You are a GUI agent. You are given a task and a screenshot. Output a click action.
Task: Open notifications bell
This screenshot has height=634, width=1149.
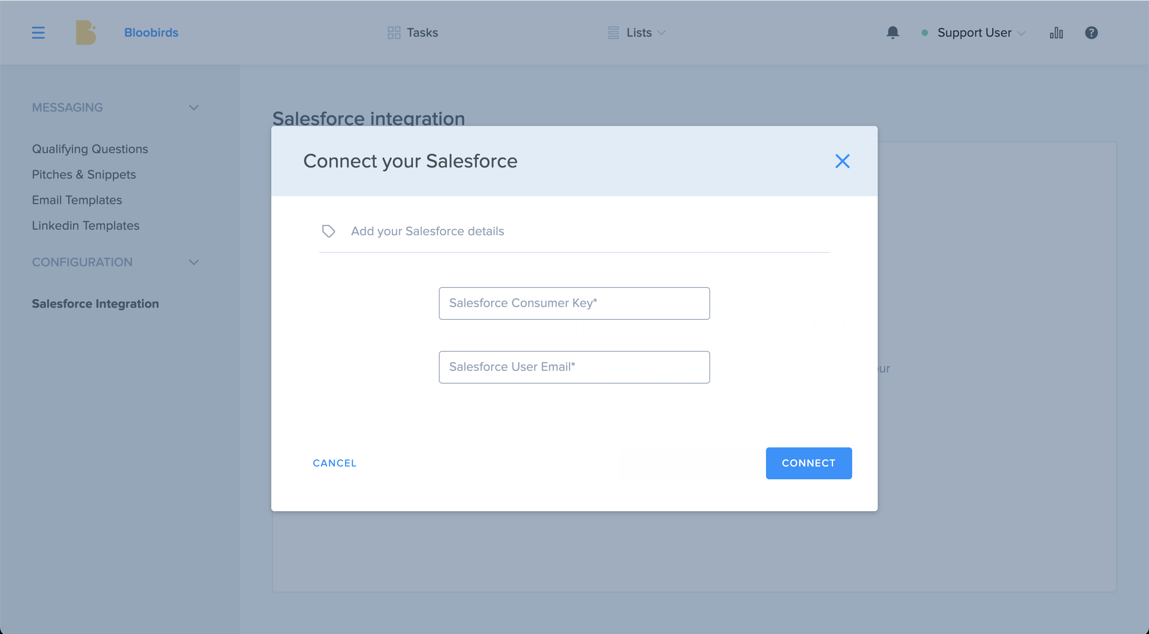pyautogui.click(x=892, y=33)
